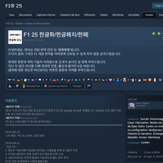Click the Succès category link
This screenshot has width=163, height=163.
pyautogui.click(x=145, y=119)
